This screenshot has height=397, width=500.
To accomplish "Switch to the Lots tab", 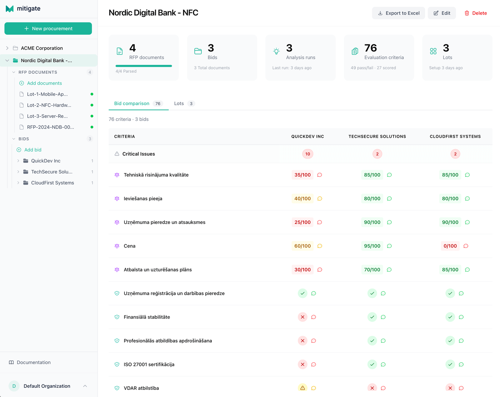I will tap(179, 103).
